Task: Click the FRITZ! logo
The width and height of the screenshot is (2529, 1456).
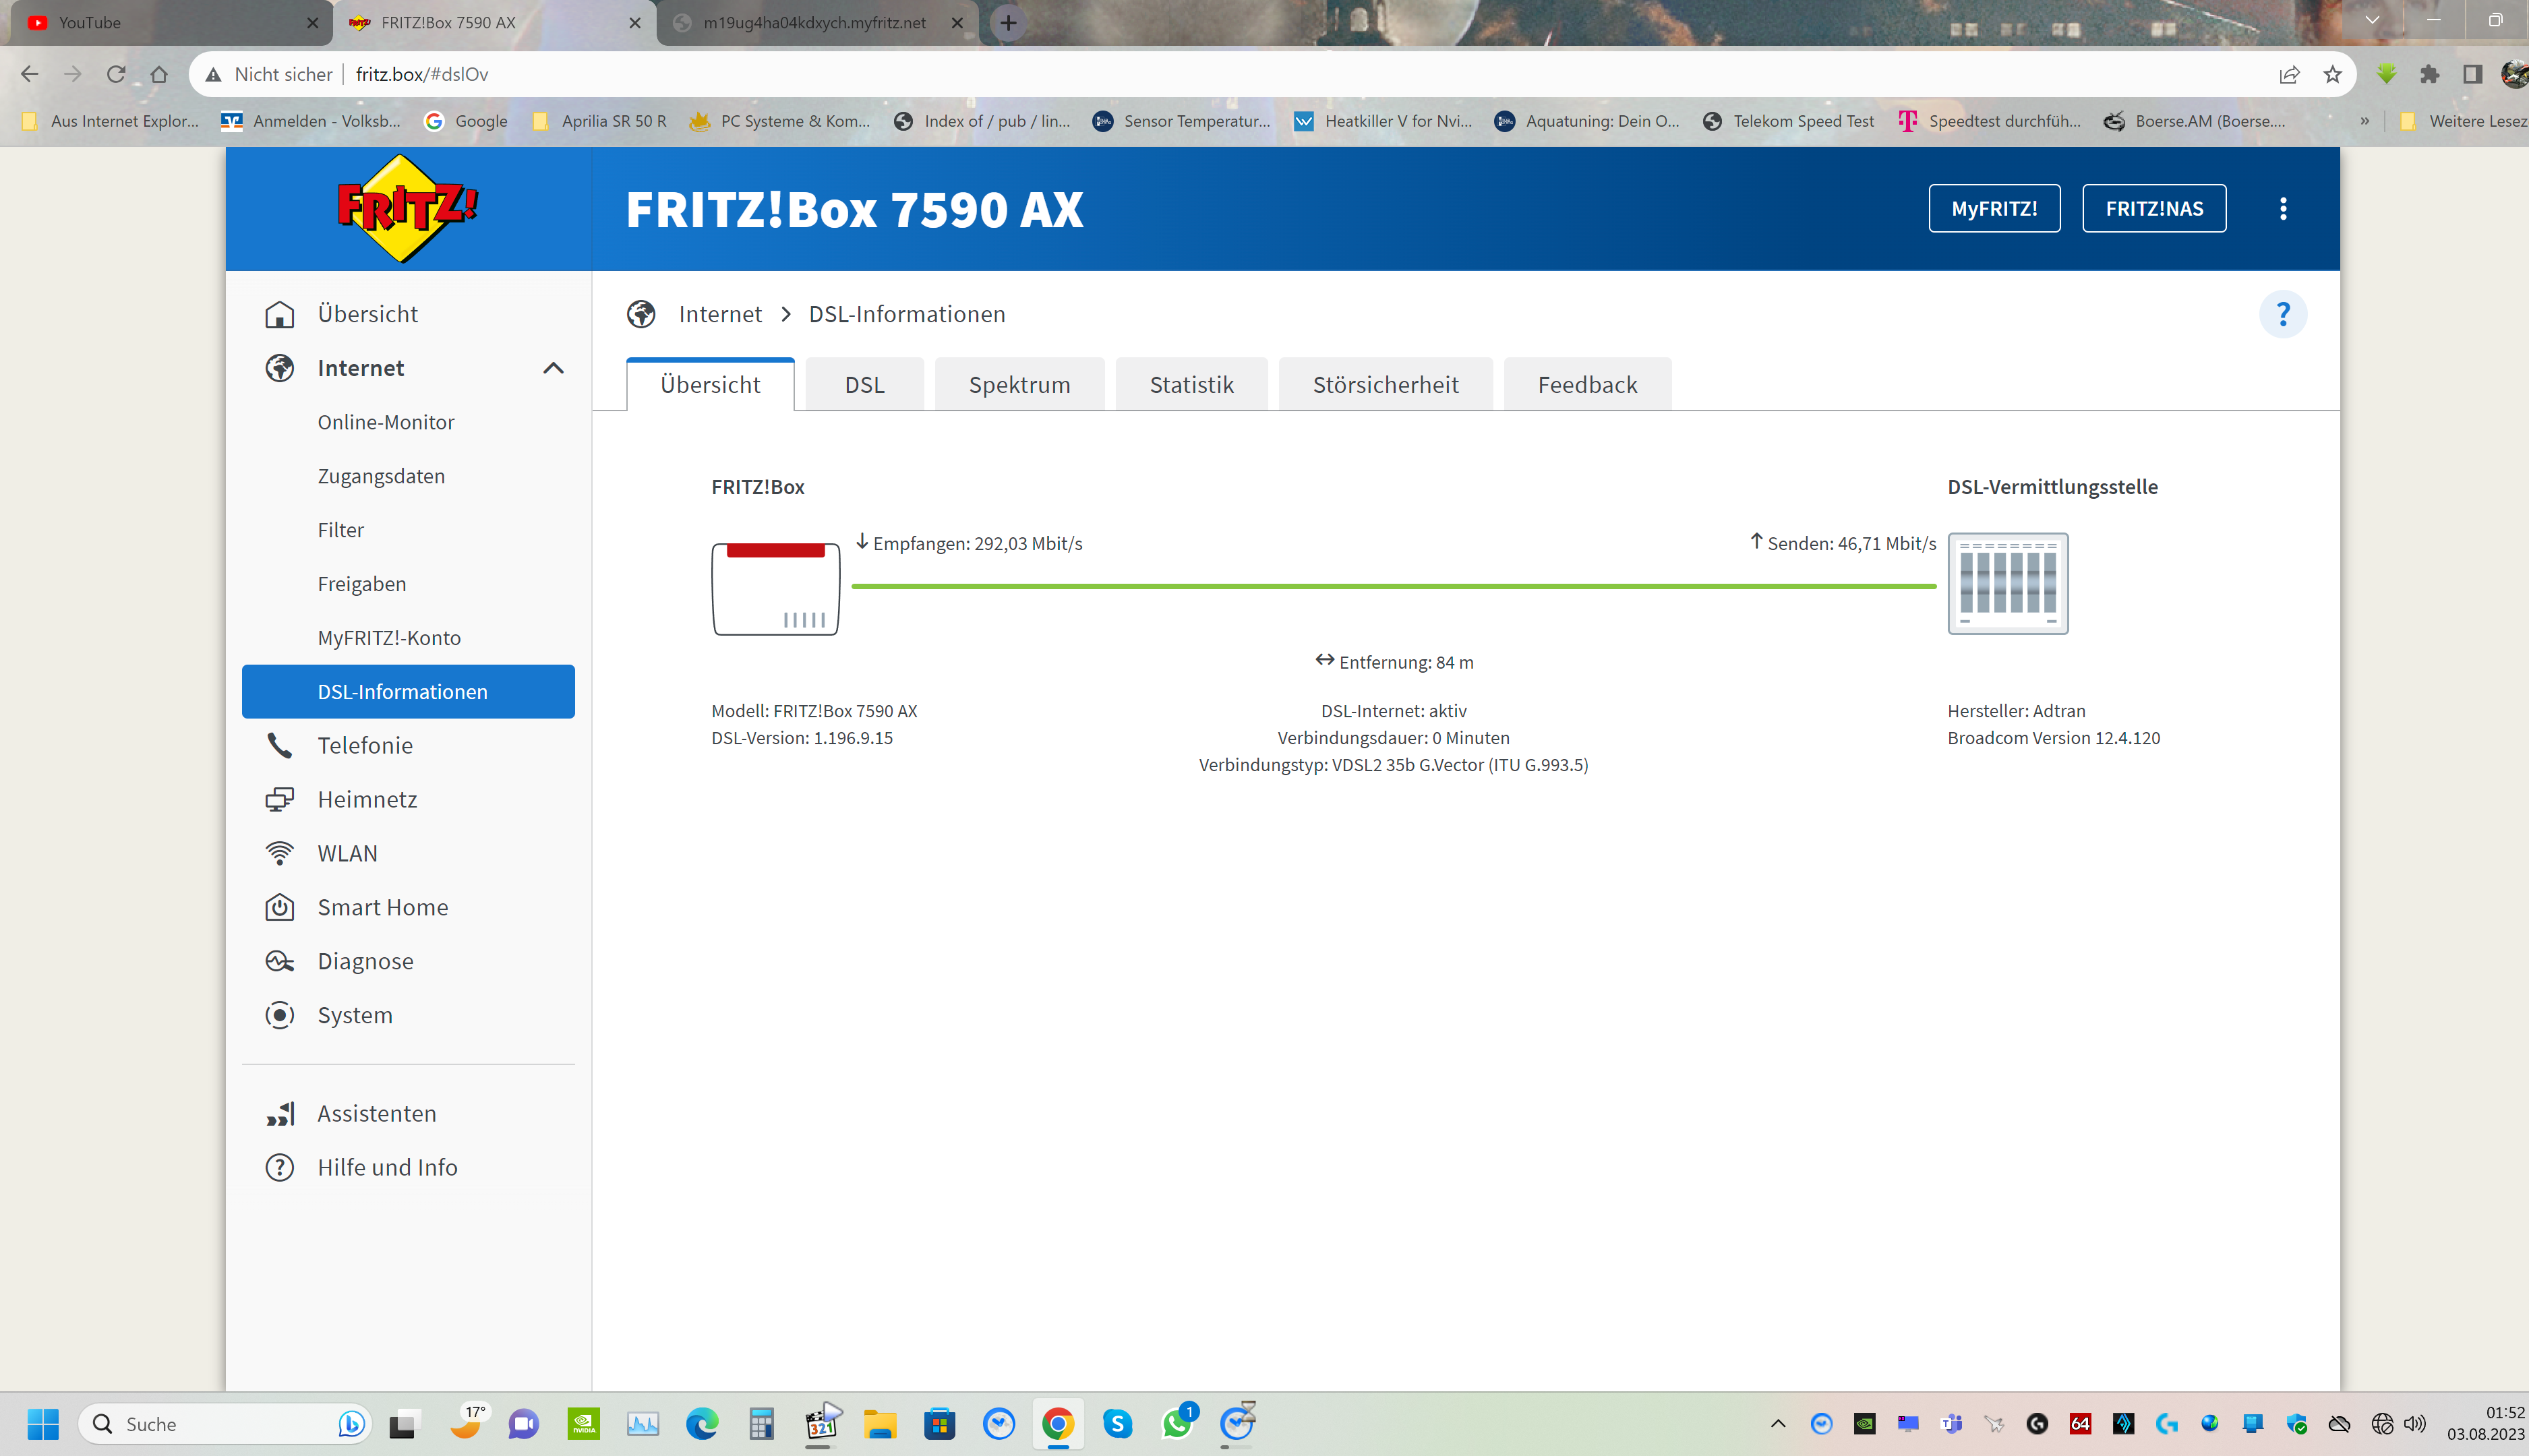Action: click(x=407, y=208)
